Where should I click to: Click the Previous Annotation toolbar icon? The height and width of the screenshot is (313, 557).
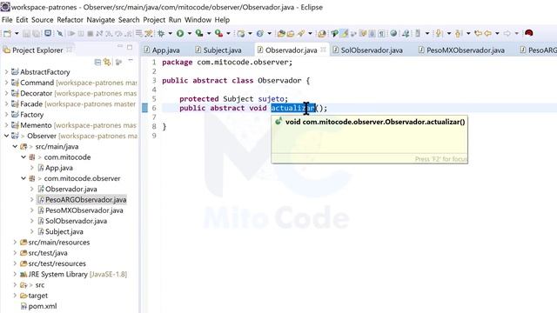tap(459, 33)
